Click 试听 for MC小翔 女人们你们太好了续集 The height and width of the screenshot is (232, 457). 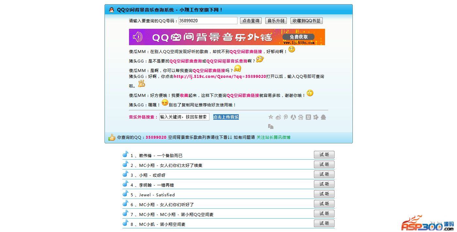[324, 165]
